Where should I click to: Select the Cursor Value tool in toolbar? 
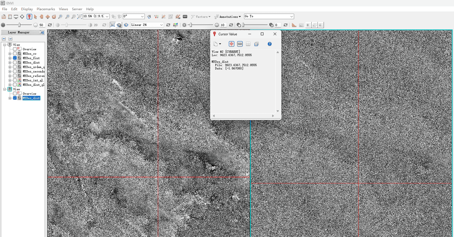[x=29, y=17]
